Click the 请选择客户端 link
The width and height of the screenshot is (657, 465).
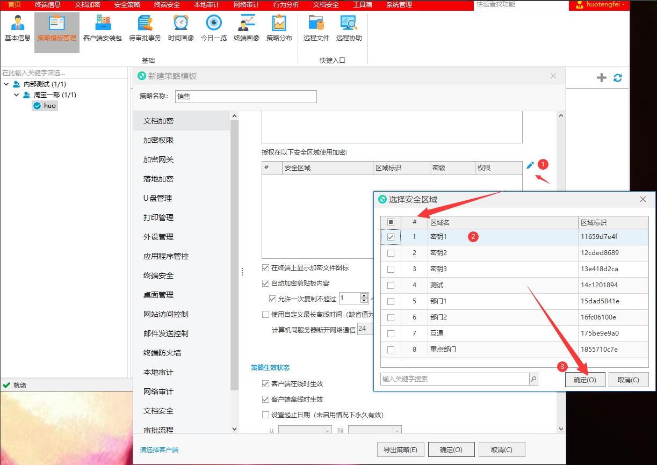(x=159, y=449)
